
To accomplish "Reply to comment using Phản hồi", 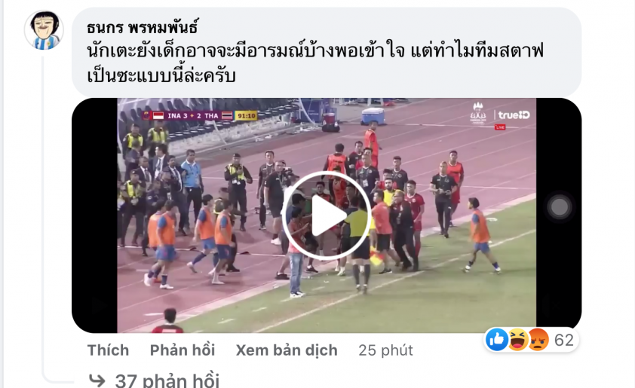I will click(x=183, y=350).
